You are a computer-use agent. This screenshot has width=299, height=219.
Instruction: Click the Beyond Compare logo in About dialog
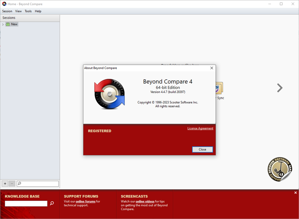pos(109,94)
